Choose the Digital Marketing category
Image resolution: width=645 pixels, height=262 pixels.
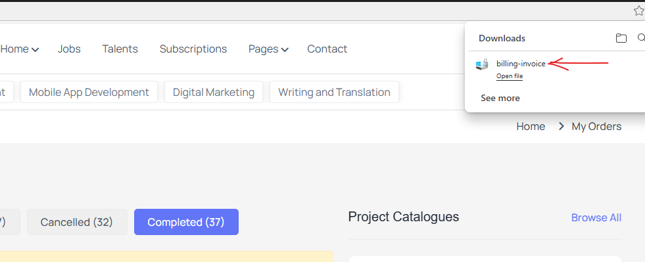(214, 92)
